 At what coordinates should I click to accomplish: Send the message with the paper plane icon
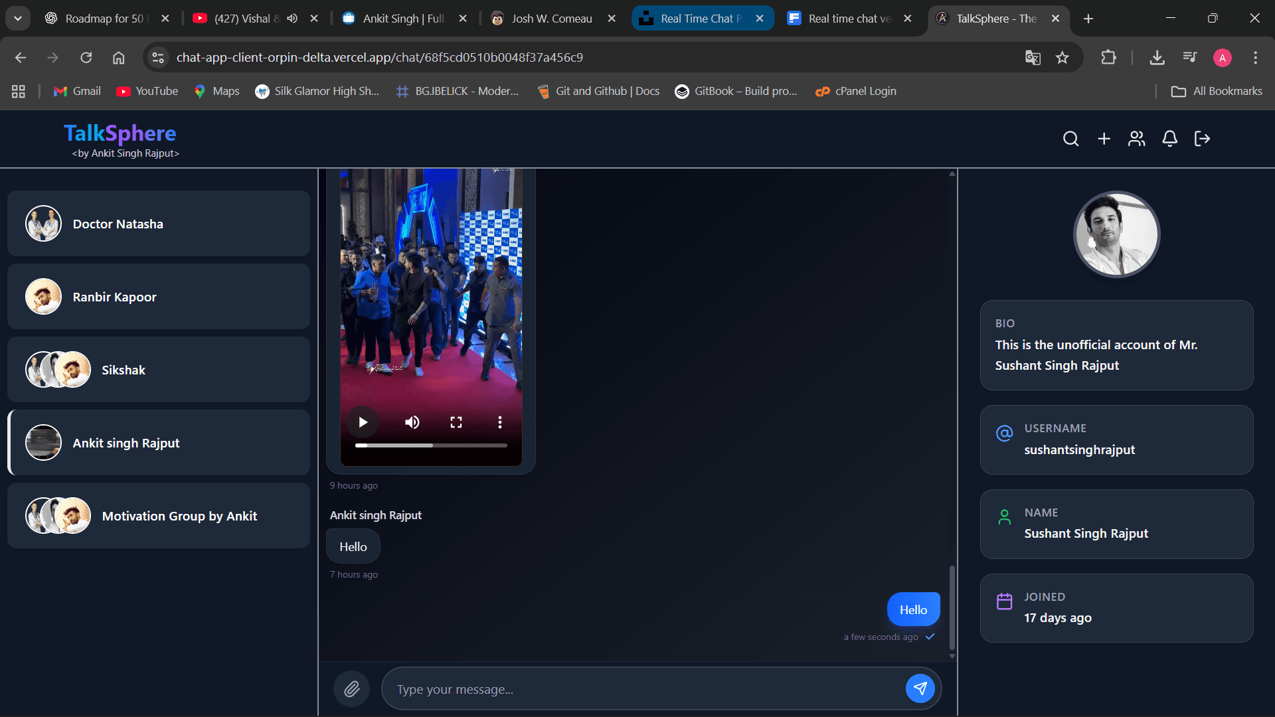pos(920,688)
